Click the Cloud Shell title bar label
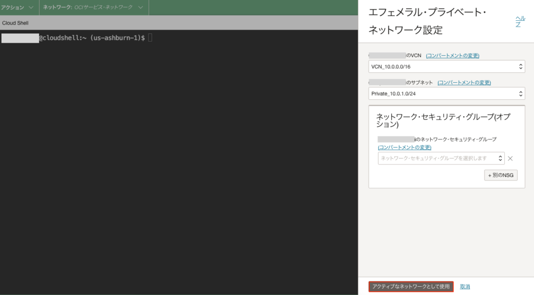The height and width of the screenshot is (295, 534). point(15,23)
